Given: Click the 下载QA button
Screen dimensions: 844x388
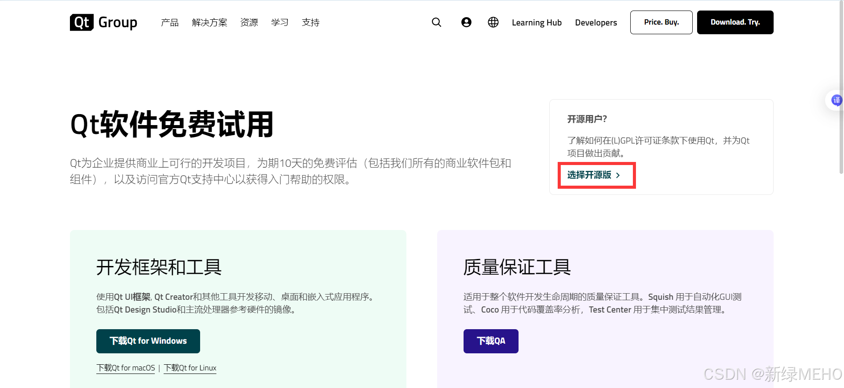Looking at the screenshot, I should pos(491,341).
